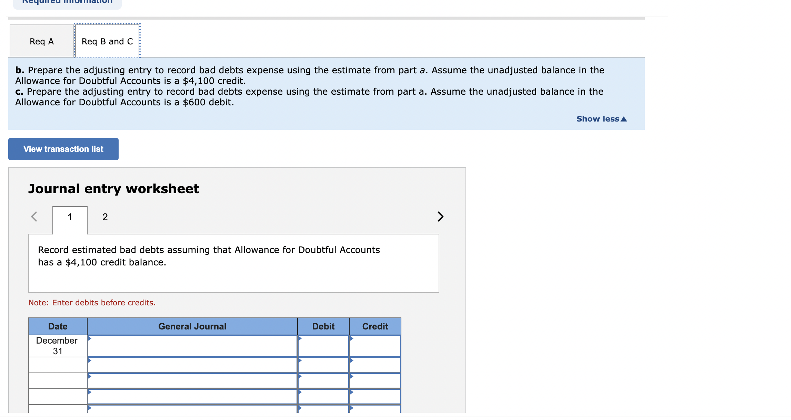This screenshot has width=791, height=420.
Task: Click the next entry right arrow
Action: 440,217
